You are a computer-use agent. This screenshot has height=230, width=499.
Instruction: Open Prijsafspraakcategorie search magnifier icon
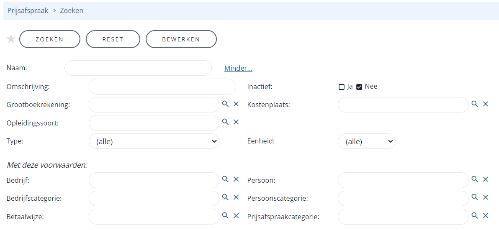475,215
